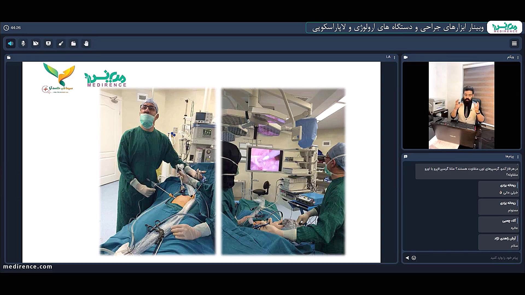
Task: Open the hamburger menu at top right
Action: tap(514, 43)
